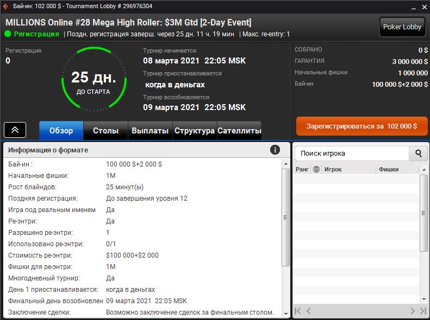Open the Выплаты tab
Screen dimensions: 430x320
[150, 131]
